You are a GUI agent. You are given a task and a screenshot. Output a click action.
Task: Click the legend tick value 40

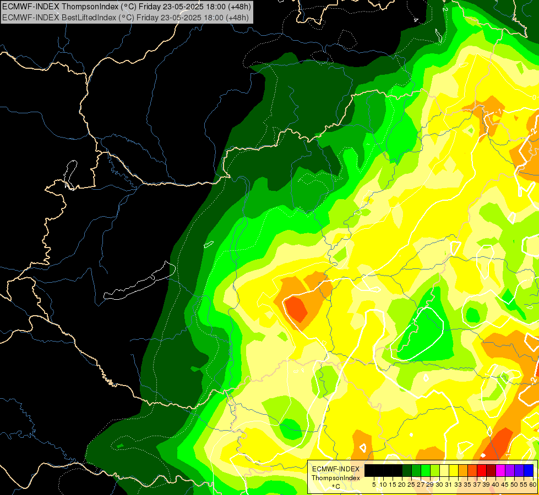pyautogui.click(x=496, y=485)
